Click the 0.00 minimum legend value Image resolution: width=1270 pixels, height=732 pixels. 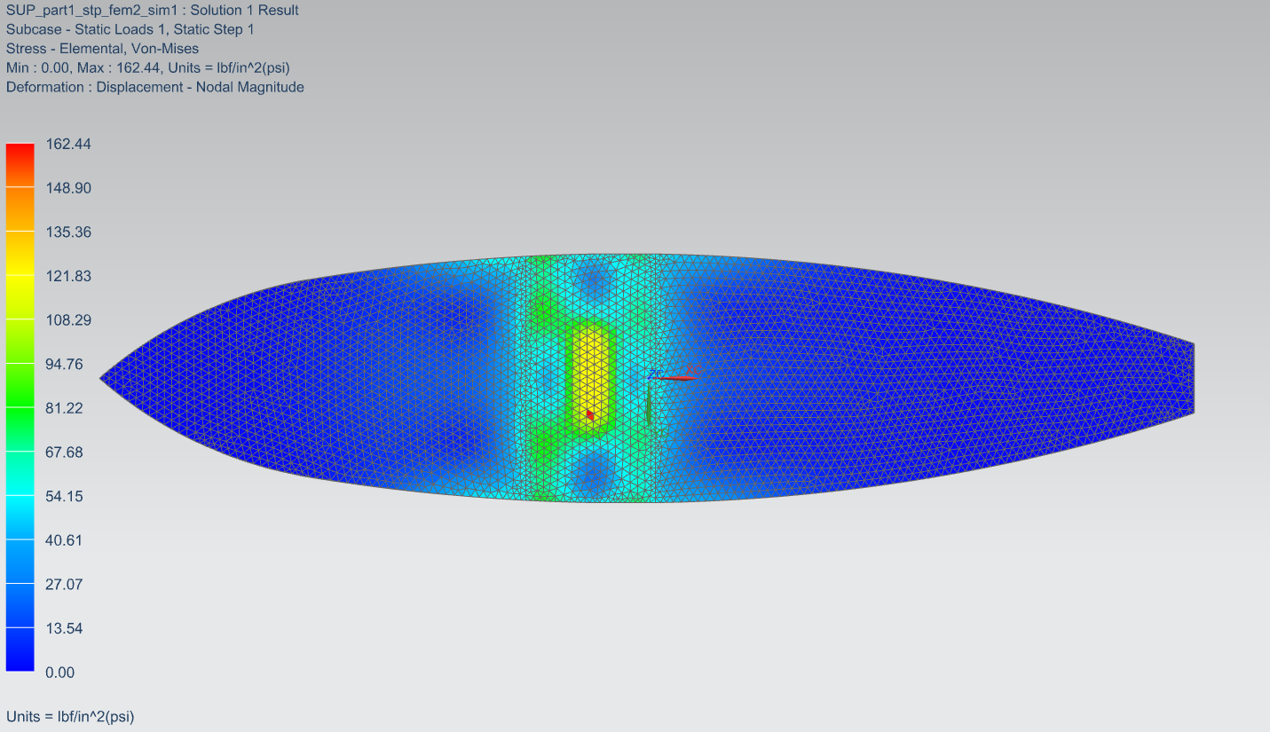(x=59, y=673)
